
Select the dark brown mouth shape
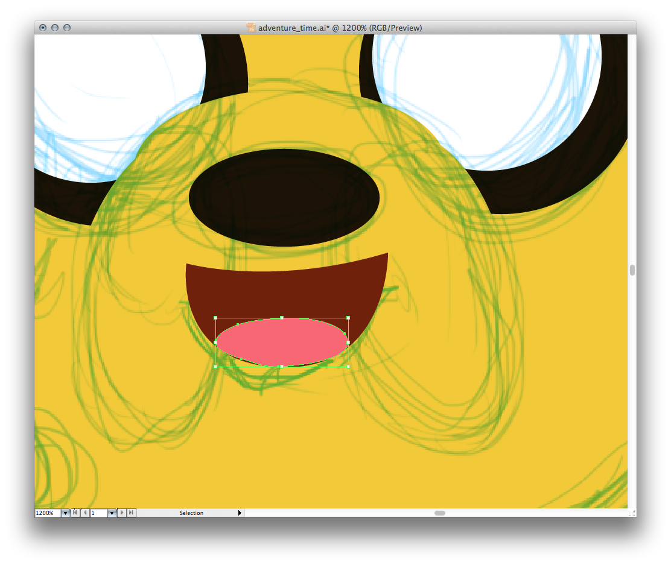(284, 291)
